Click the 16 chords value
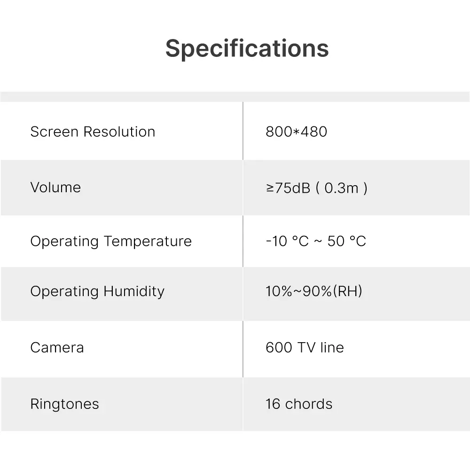 pyautogui.click(x=299, y=404)
